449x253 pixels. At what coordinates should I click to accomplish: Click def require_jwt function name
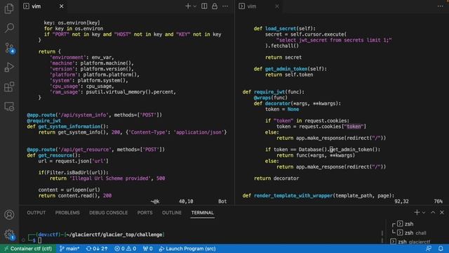coord(269,92)
